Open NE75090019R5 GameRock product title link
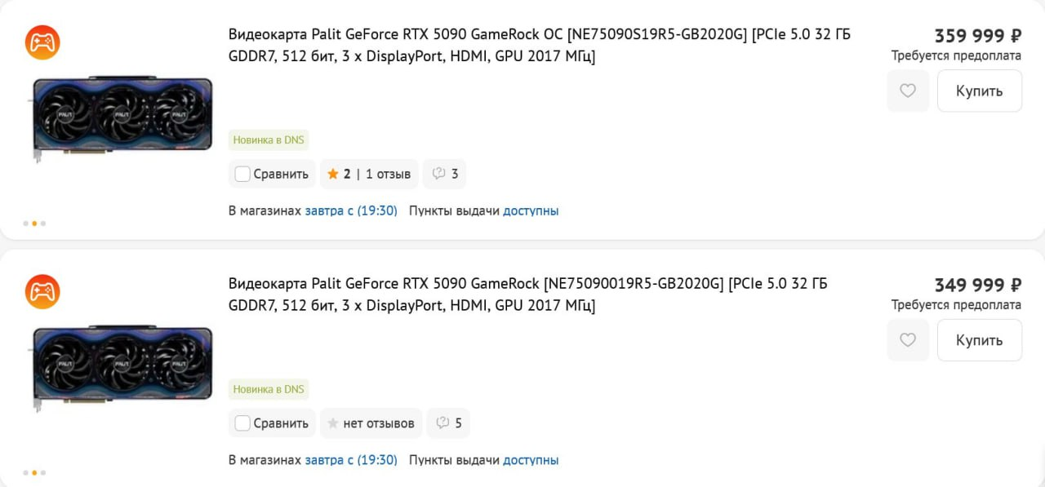This screenshot has height=487, width=1045. (528, 294)
